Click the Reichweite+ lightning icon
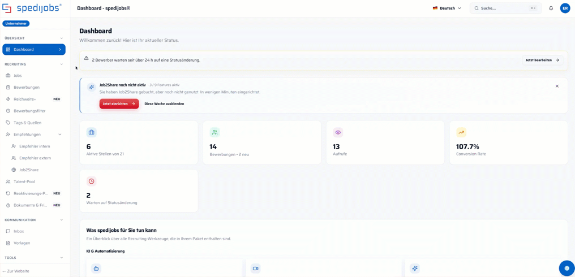575x277 pixels. [x=8, y=99]
